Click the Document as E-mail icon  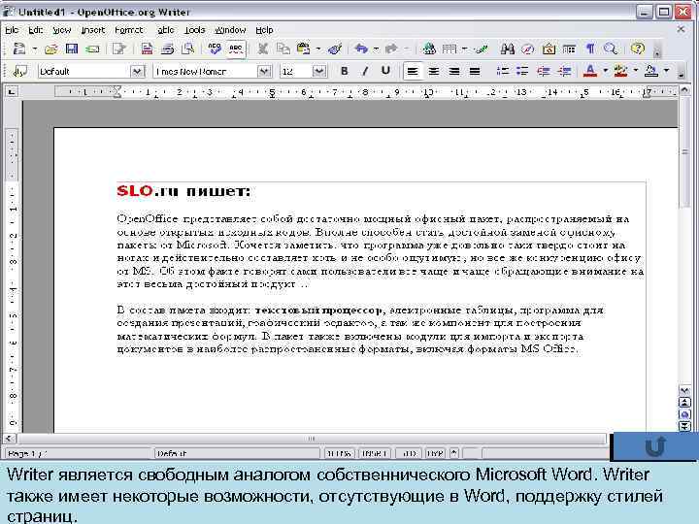click(93, 49)
